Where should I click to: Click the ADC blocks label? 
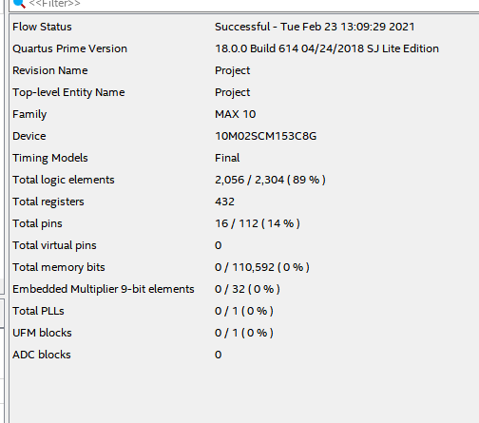tap(42, 355)
